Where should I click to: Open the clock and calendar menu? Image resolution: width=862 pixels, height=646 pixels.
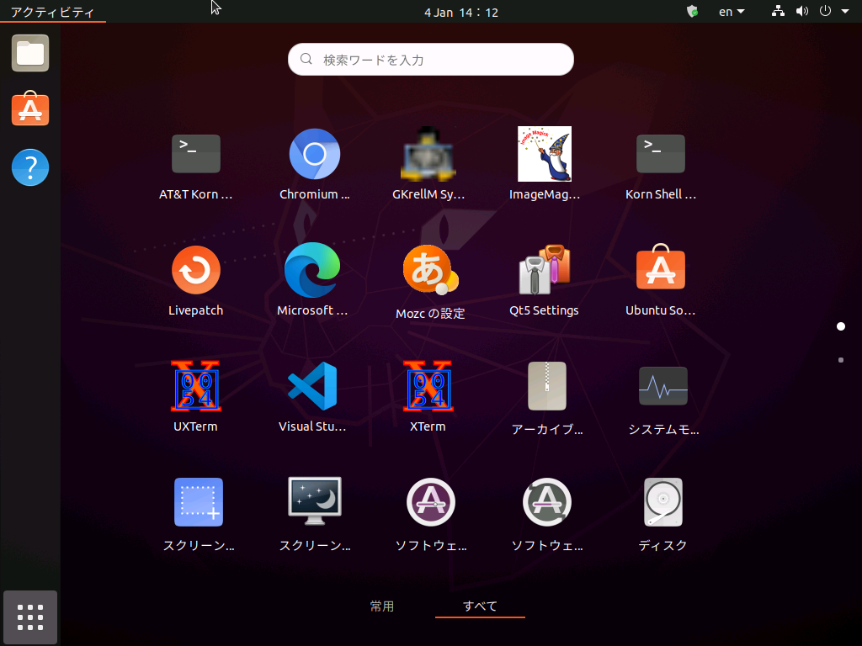click(461, 12)
